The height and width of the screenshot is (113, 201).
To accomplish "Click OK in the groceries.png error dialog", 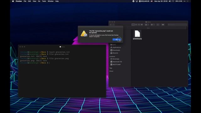I will [x=117, y=40].
